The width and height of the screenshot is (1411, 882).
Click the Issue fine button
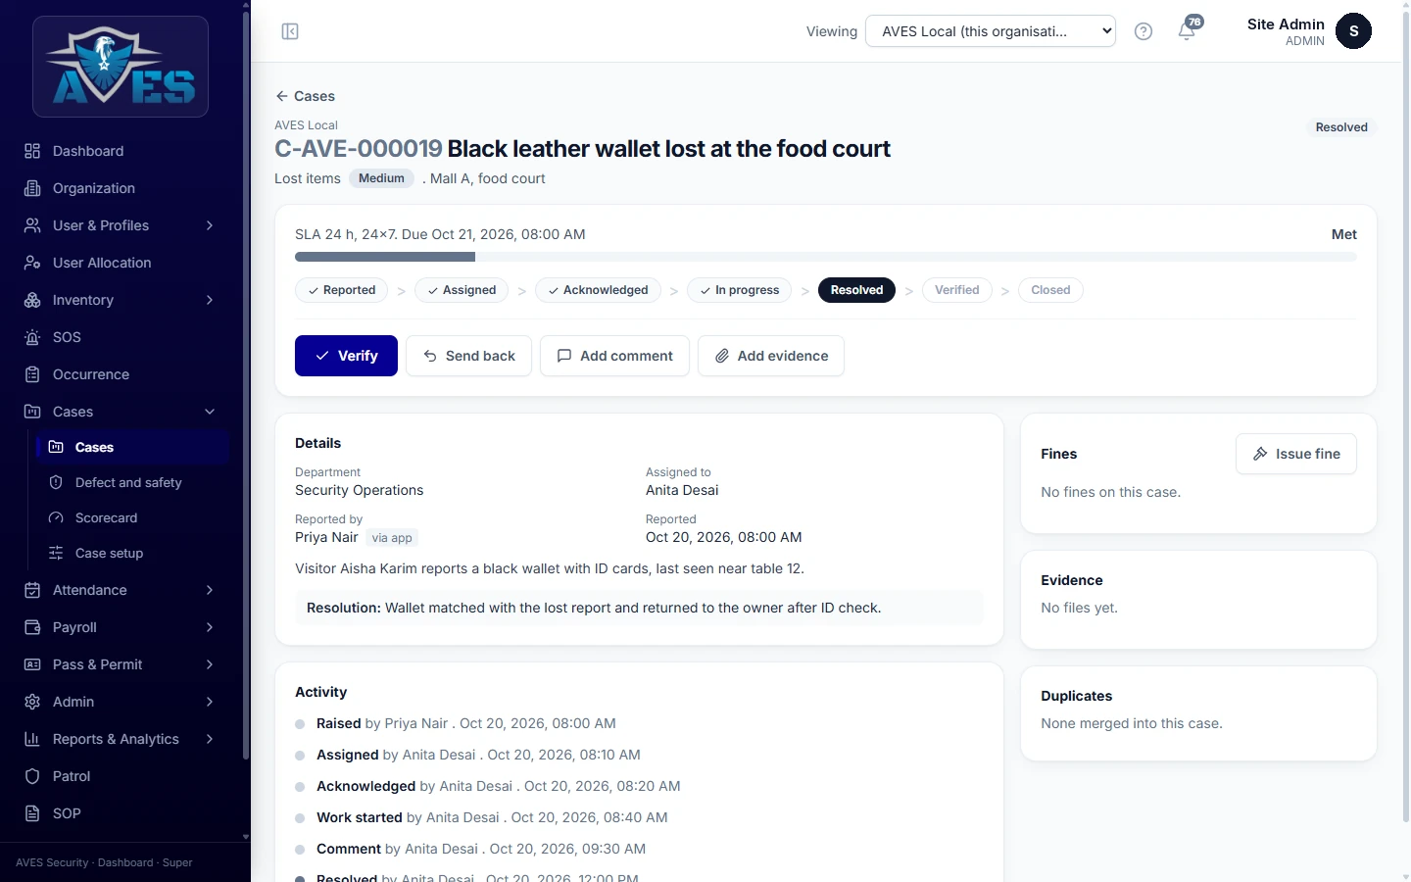tap(1296, 454)
